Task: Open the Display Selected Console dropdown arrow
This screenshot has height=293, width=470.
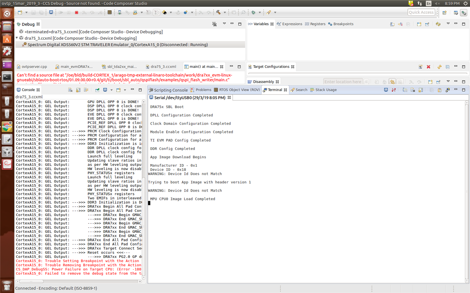Action: click(x=111, y=90)
